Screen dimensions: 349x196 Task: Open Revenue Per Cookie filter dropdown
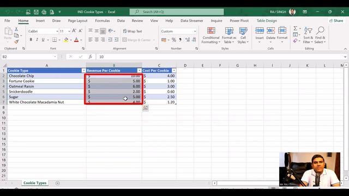tap(140, 70)
